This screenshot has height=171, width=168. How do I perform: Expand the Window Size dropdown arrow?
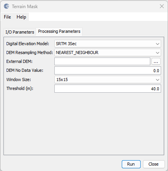(x=158, y=80)
